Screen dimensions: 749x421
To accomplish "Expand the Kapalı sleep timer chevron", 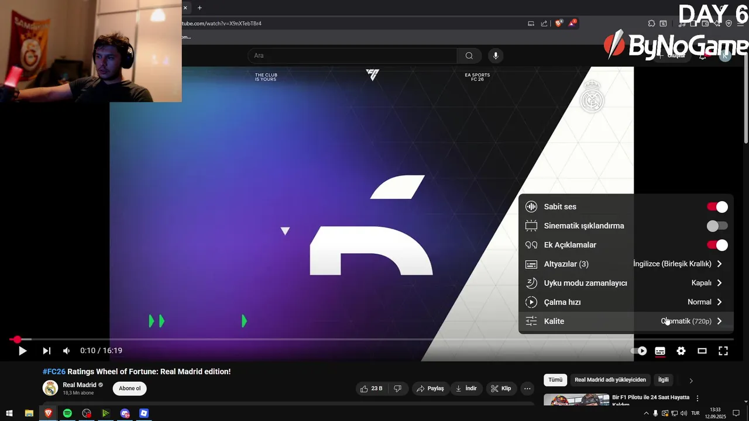I will 719,283.
